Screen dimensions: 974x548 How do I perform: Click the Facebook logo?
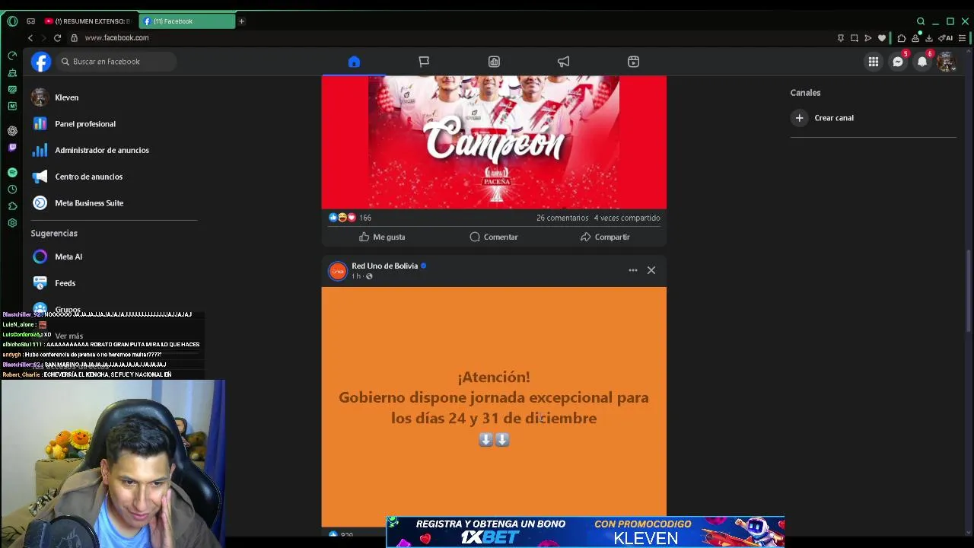pos(41,62)
